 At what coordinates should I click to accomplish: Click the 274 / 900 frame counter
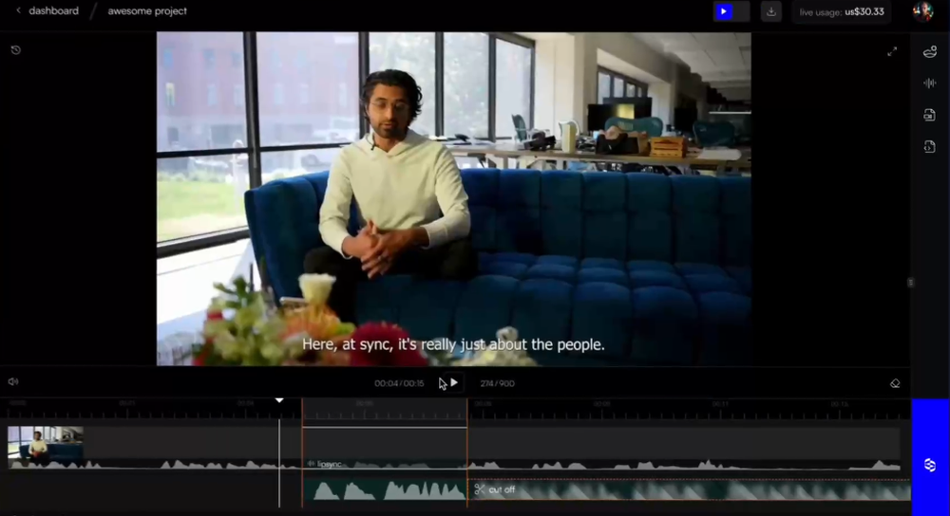click(498, 383)
